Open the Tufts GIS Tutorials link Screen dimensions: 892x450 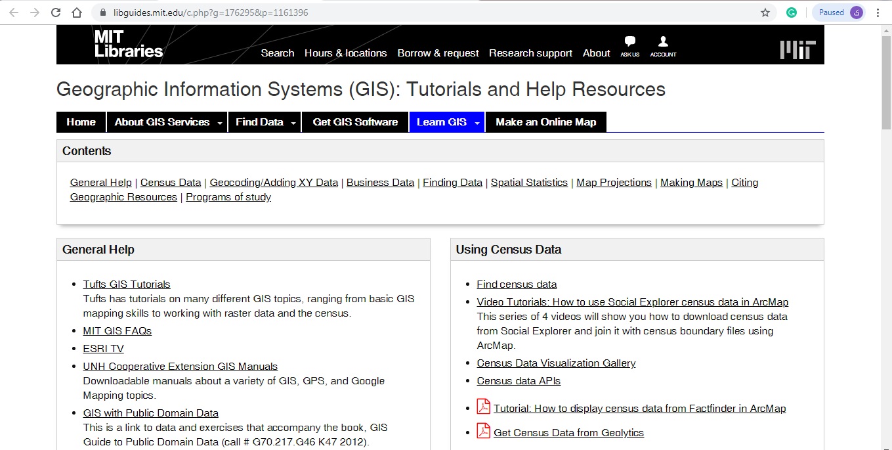127,284
